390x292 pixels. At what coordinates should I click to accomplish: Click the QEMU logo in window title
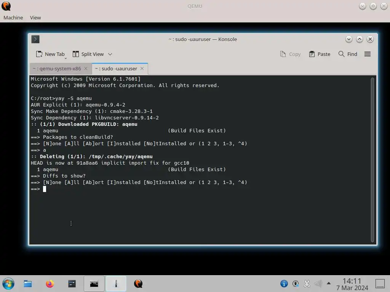pyautogui.click(x=6, y=6)
